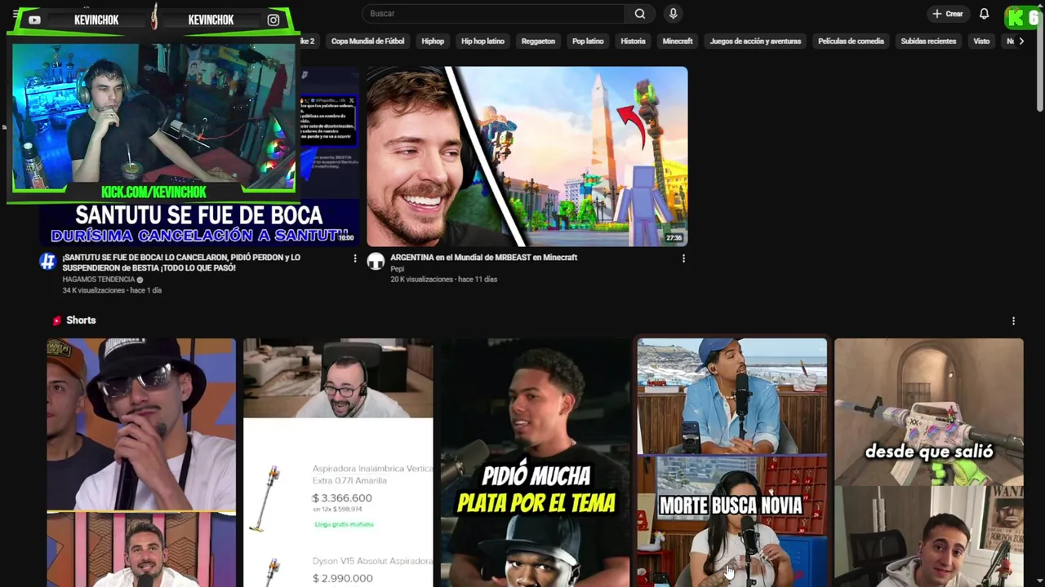This screenshot has height=587, width=1045.
Task: Click the Shorts section logo icon
Action: point(57,320)
